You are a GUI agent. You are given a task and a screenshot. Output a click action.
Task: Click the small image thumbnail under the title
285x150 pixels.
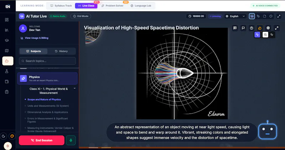tap(93, 37)
